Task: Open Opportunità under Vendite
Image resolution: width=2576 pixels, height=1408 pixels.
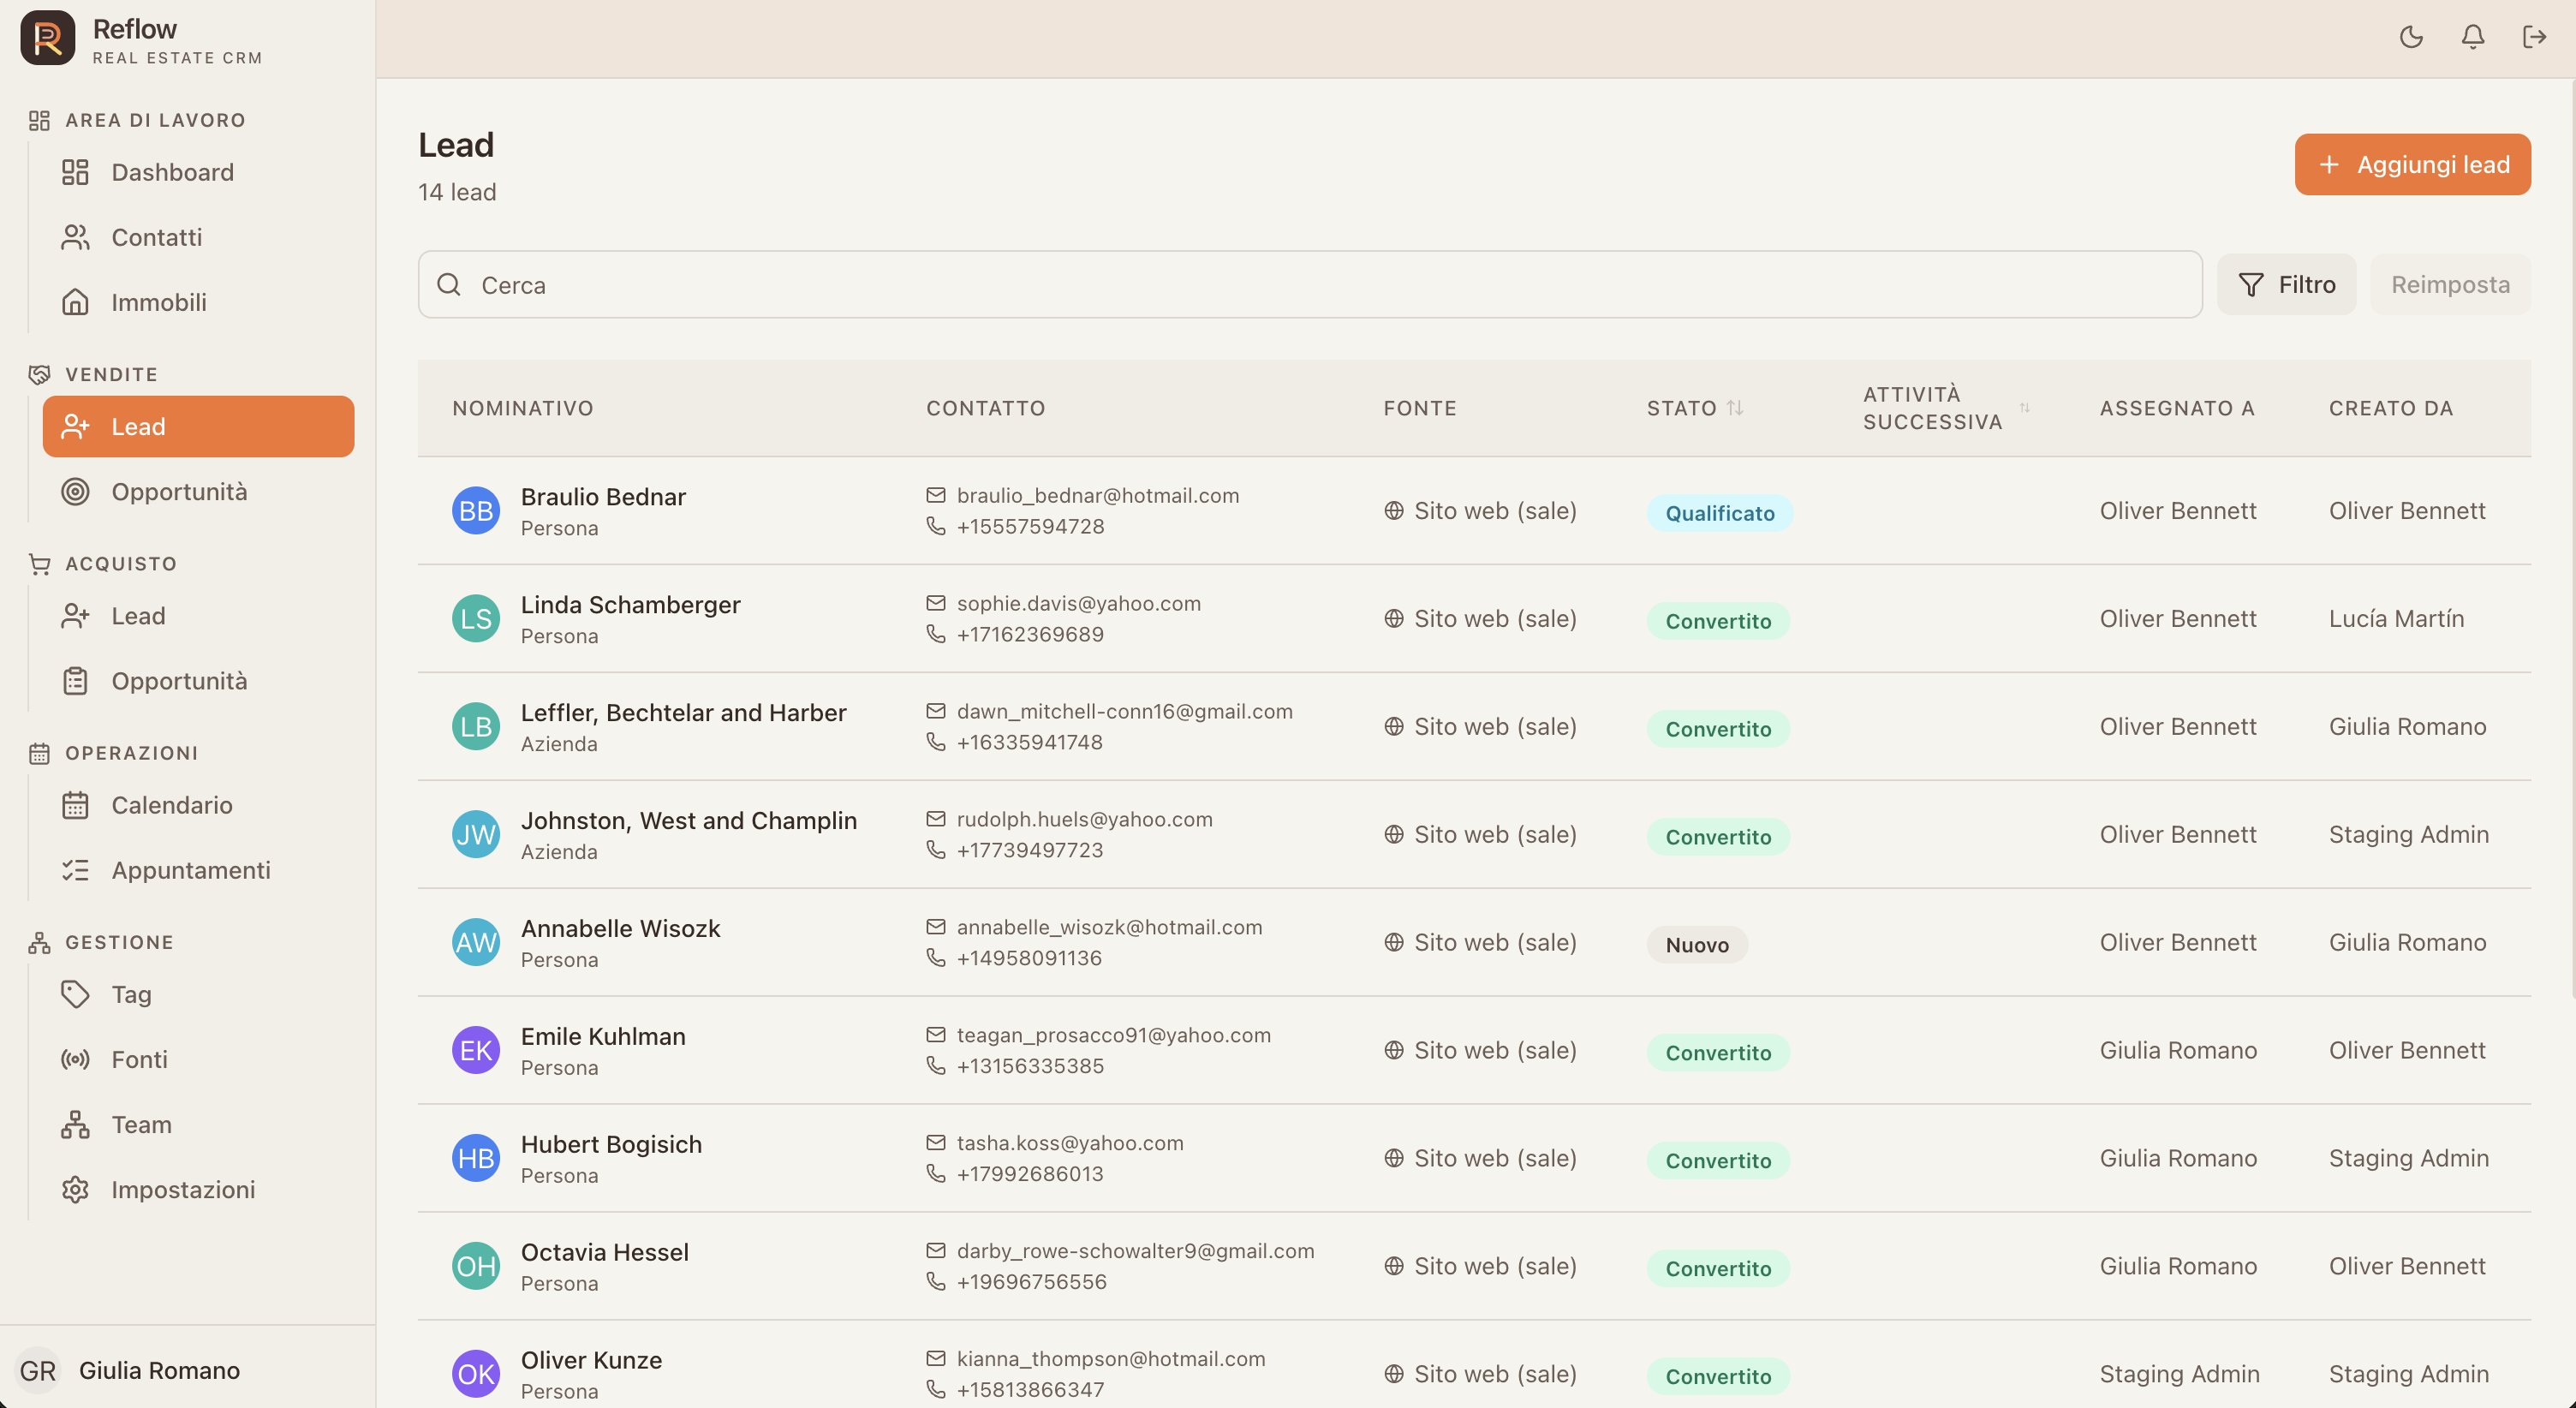Action: [198, 491]
